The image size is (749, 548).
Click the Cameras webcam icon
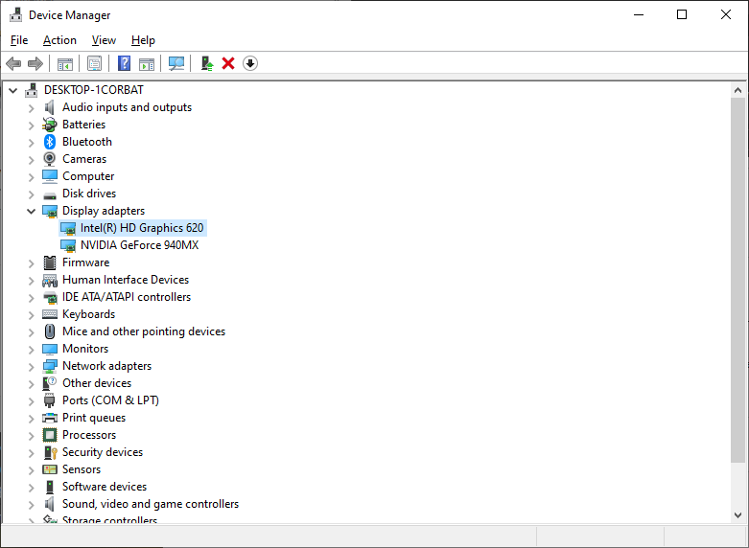(50, 159)
